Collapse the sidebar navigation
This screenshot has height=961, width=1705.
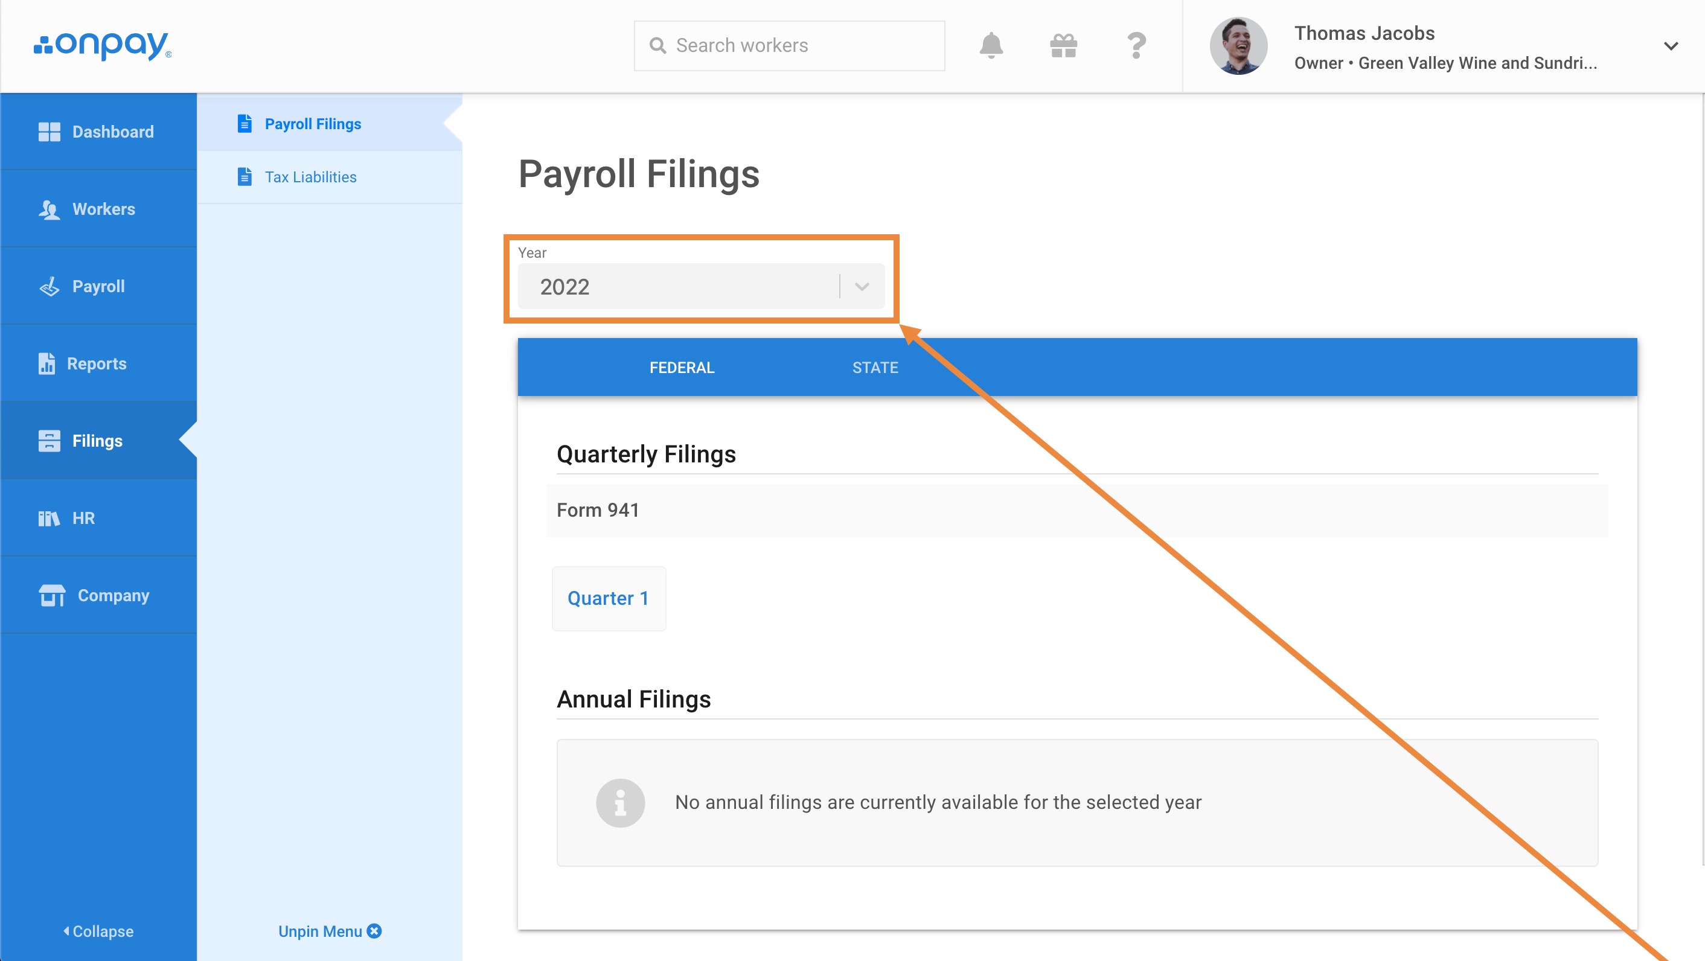[x=98, y=931]
